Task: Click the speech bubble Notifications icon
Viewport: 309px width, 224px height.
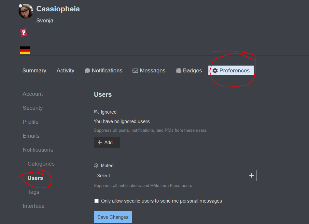Action: click(x=87, y=71)
